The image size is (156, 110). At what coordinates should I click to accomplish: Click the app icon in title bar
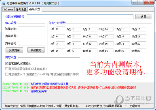coord(4,3)
